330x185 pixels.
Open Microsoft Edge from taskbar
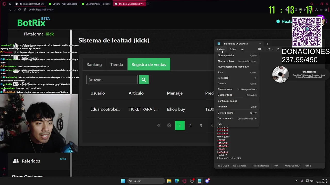177,181
